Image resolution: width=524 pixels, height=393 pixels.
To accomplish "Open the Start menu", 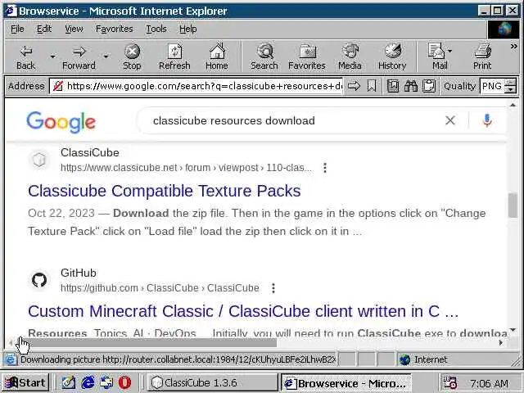I will coord(25,382).
